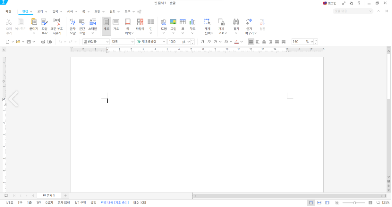Expand the Save icon dropdown arrow

point(34,42)
